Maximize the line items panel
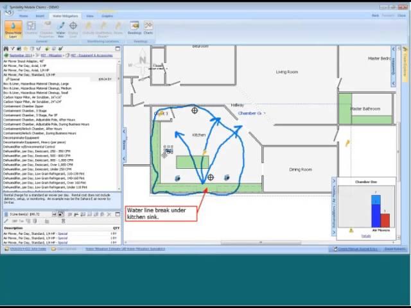The image size is (411, 308). tap(118, 214)
